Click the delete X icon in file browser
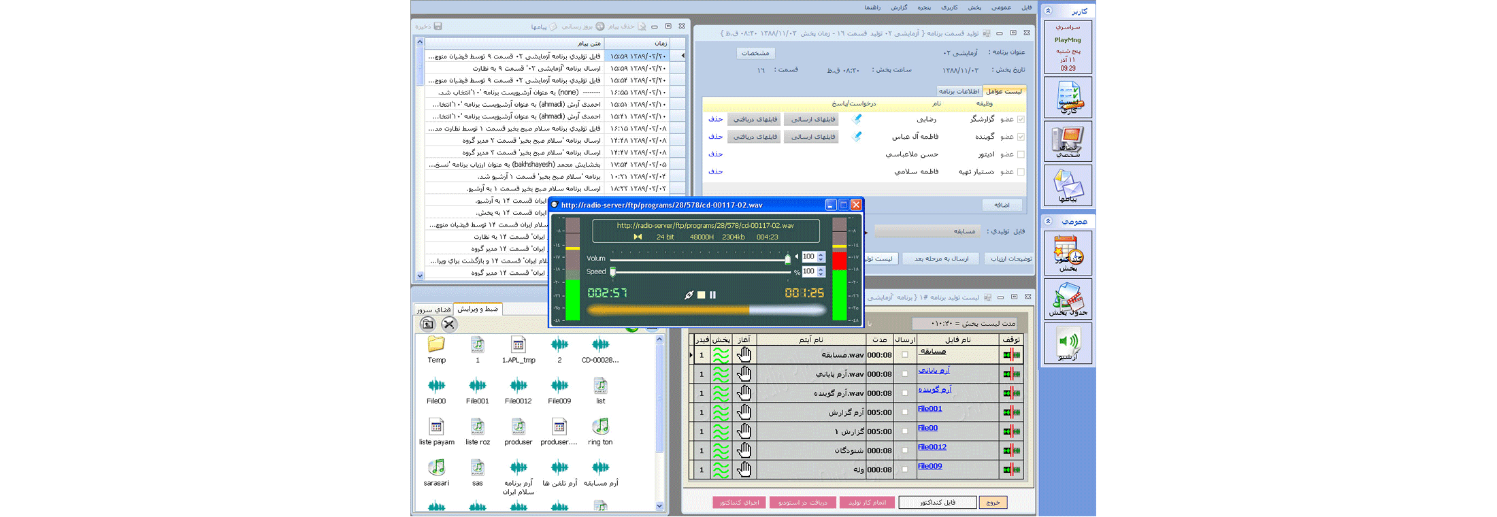 click(448, 324)
